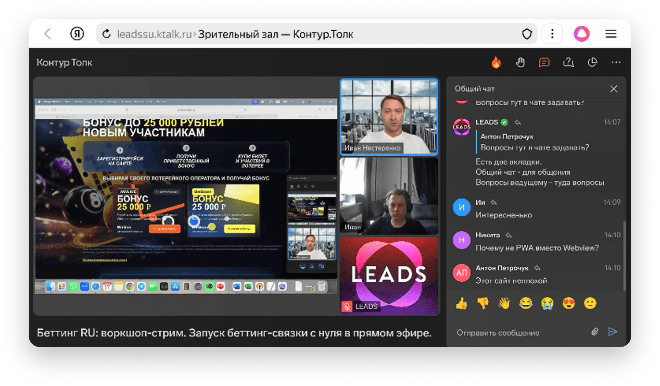
Task: Reload the page with the refresh icon
Action: click(107, 34)
